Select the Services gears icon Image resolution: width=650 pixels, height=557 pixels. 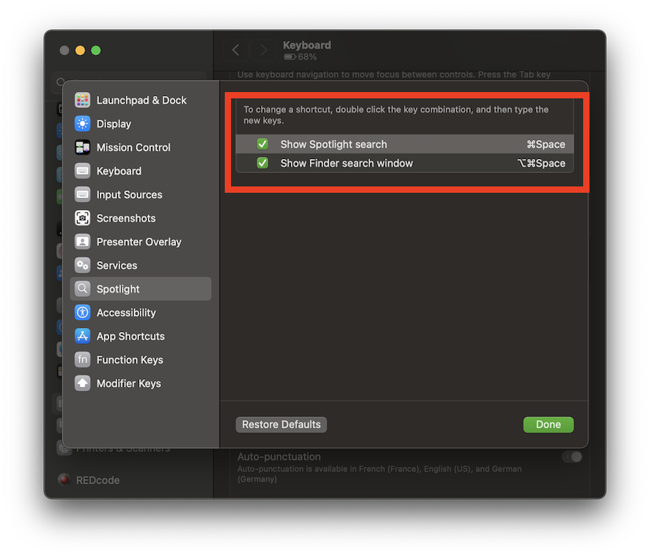[x=83, y=265]
